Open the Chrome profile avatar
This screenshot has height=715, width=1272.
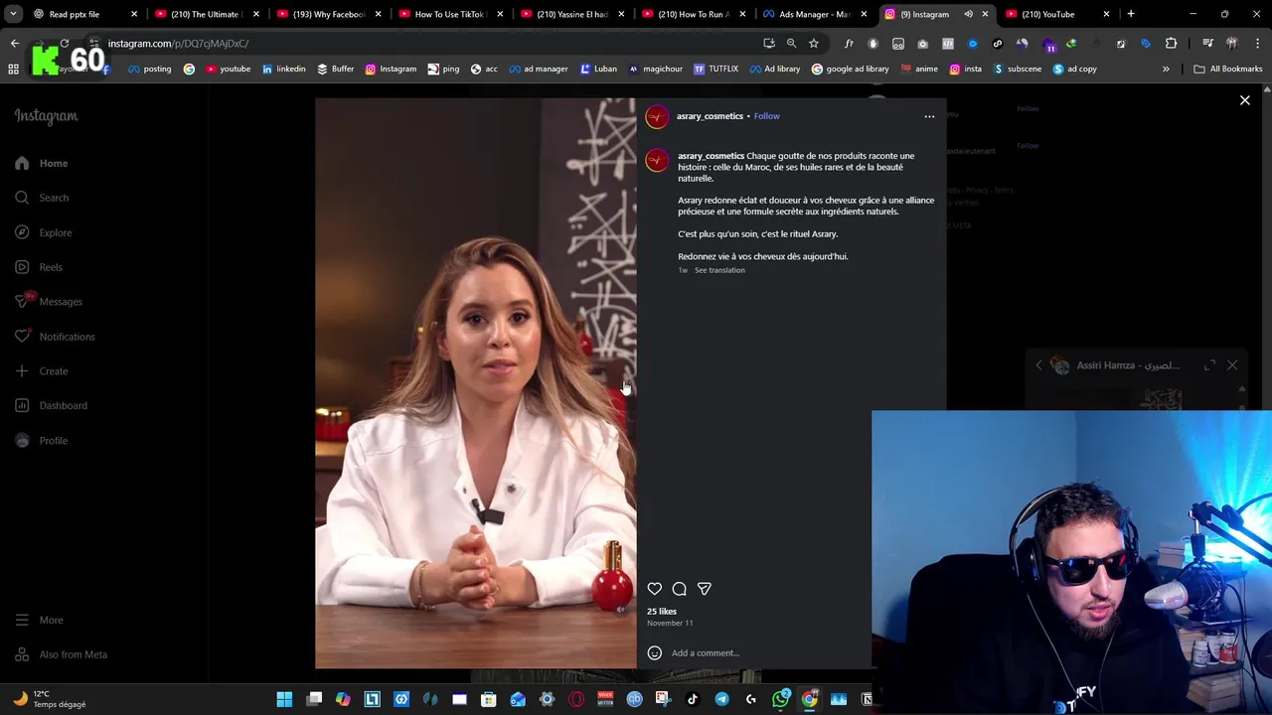point(1232,44)
